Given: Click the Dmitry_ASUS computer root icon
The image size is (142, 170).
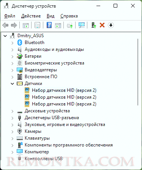Looking at the screenshot, I should pyautogui.click(x=13, y=36).
